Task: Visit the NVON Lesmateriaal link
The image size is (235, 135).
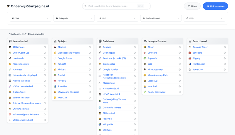Action: pyautogui.click(x=23, y=86)
